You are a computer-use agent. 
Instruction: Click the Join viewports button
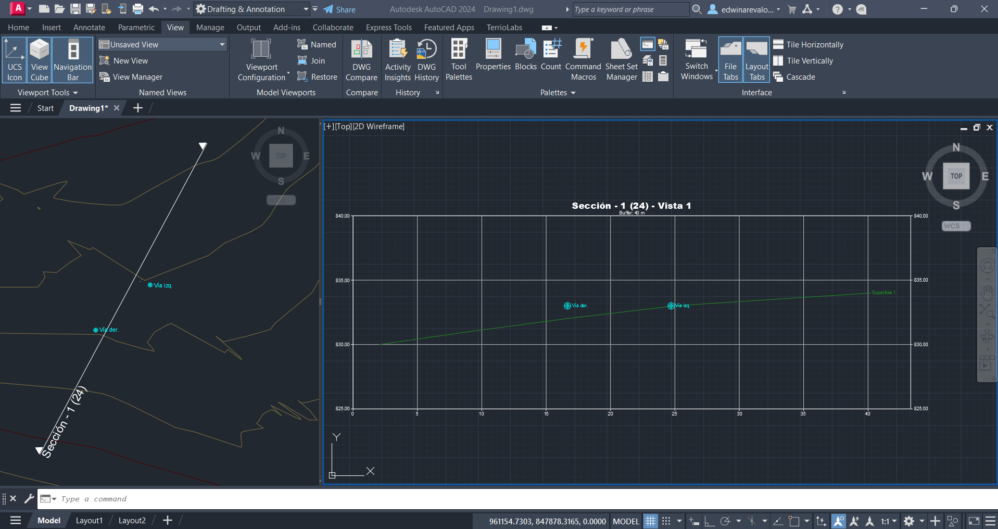click(x=311, y=61)
